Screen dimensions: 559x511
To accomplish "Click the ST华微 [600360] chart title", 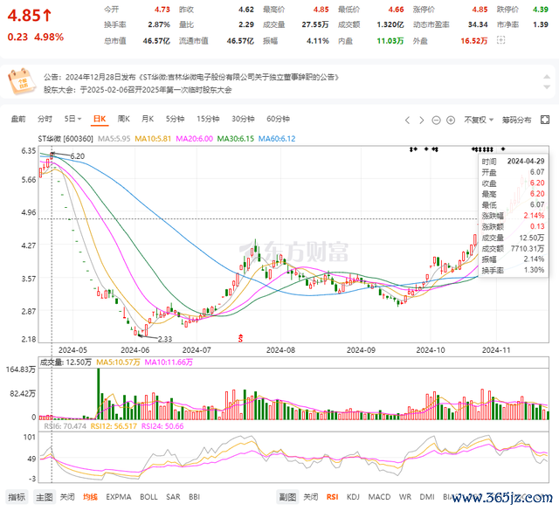I will click(x=66, y=139).
